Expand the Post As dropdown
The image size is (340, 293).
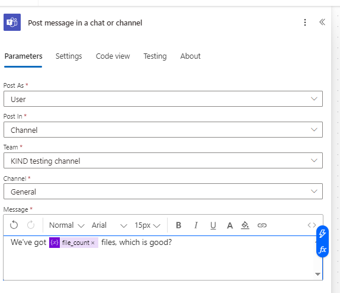pyautogui.click(x=163, y=99)
